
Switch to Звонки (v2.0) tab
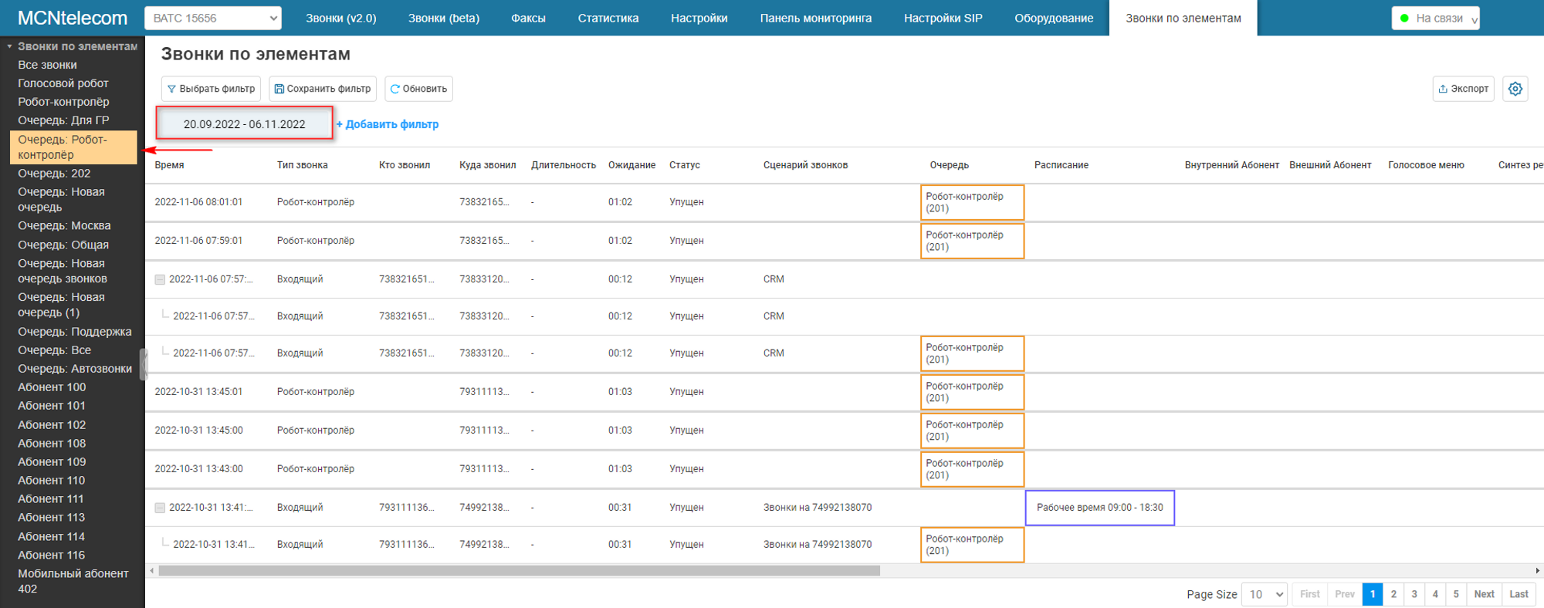pyautogui.click(x=341, y=18)
